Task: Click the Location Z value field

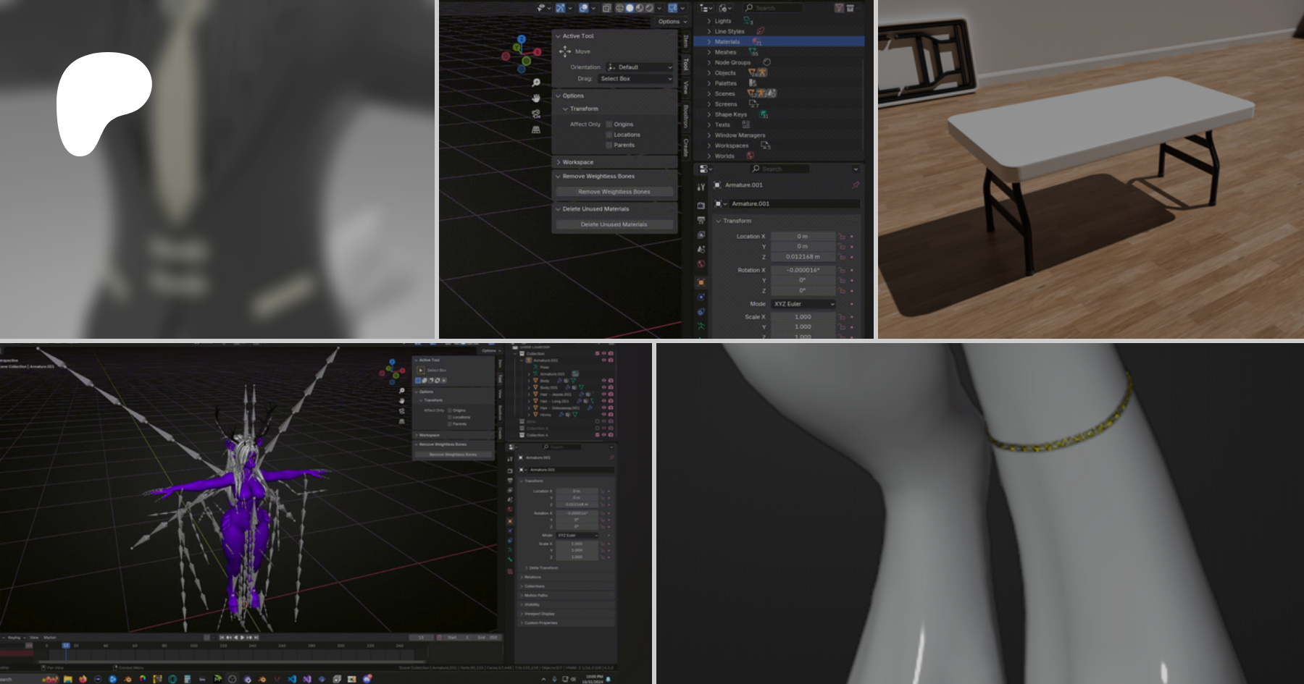Action: (x=803, y=257)
